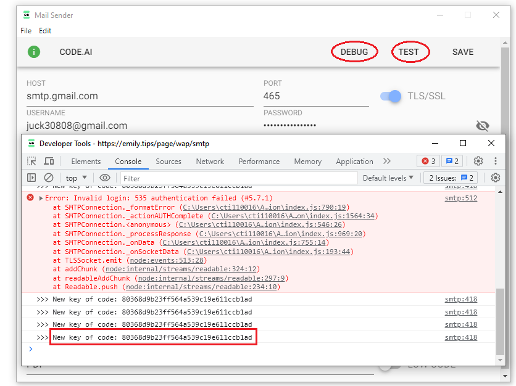
Task: Switch to the Sources tab
Action: click(x=168, y=162)
